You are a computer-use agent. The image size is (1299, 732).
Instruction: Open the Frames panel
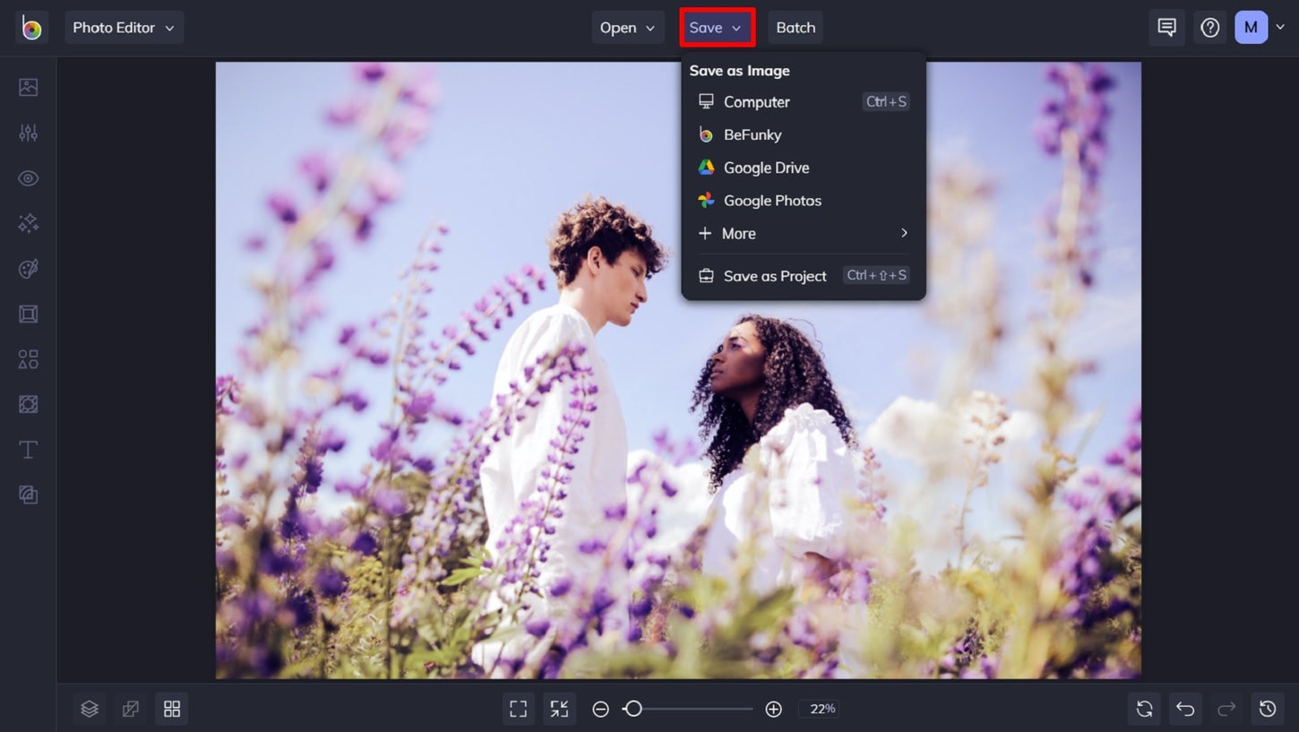(x=28, y=314)
